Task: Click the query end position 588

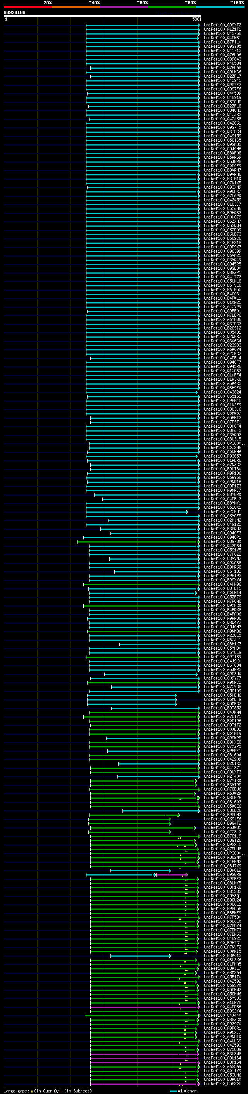Action: coord(196,19)
